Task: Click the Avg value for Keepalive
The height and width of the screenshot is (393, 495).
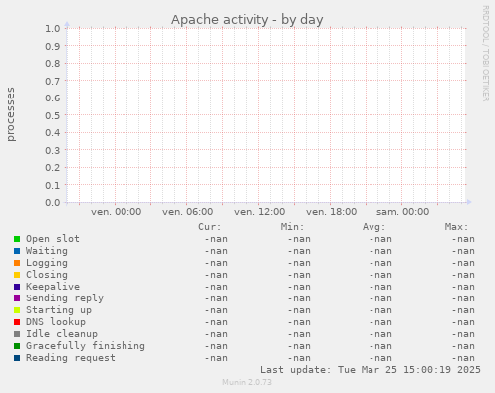Action: click(x=380, y=287)
